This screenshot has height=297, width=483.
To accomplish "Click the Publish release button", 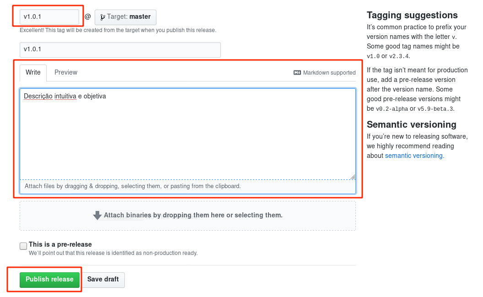I will pos(49,279).
